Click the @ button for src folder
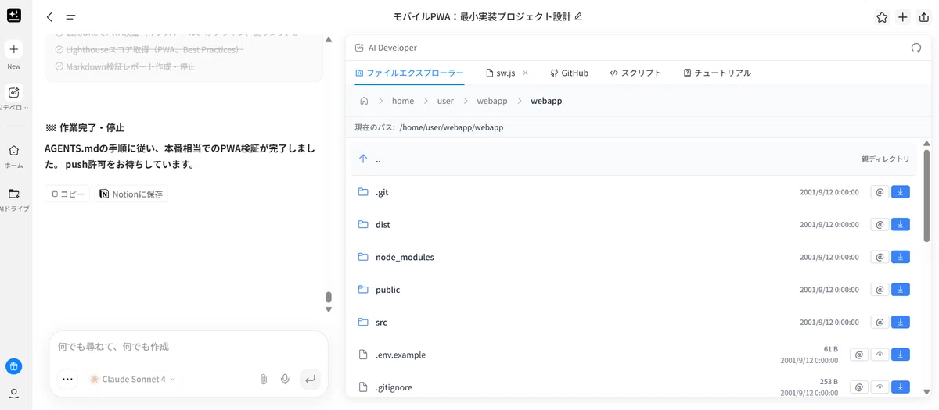Image resolution: width=939 pixels, height=410 pixels. click(x=880, y=323)
